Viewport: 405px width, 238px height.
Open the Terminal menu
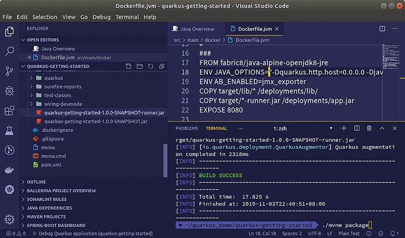[127, 17]
